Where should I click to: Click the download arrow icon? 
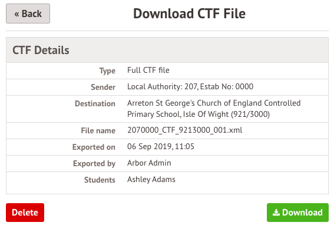(x=276, y=213)
